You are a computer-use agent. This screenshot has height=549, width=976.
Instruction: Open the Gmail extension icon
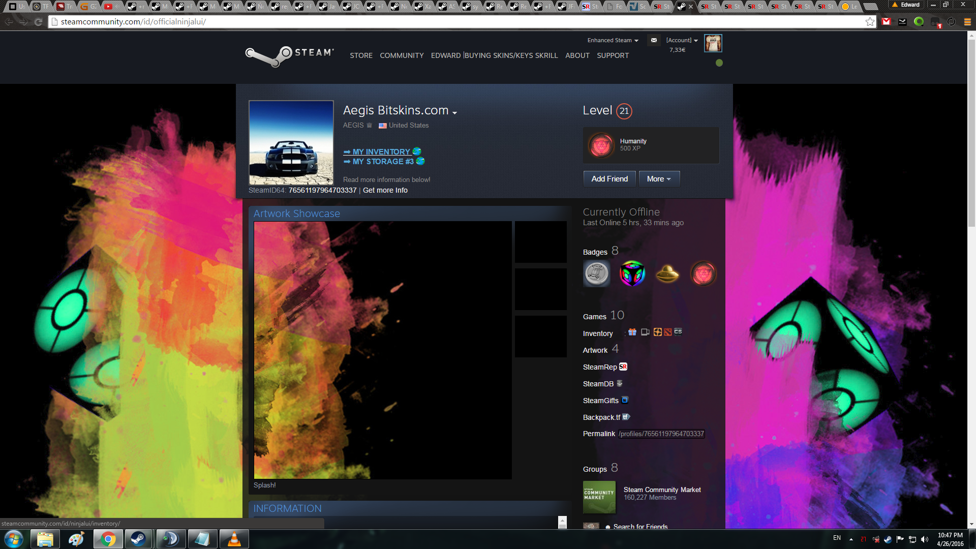[x=887, y=21]
